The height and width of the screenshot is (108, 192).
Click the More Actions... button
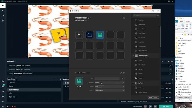[153, 97]
